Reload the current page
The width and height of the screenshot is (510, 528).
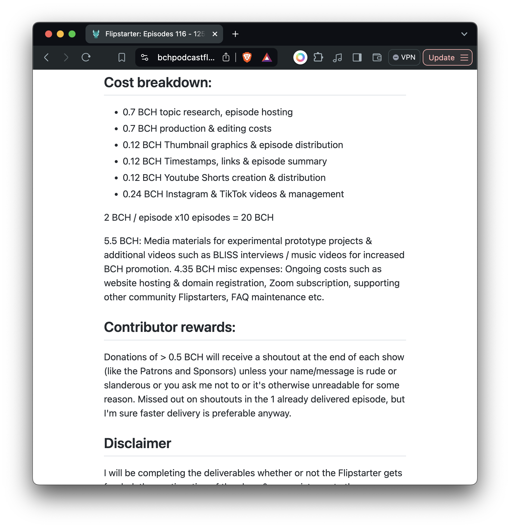[x=86, y=57]
